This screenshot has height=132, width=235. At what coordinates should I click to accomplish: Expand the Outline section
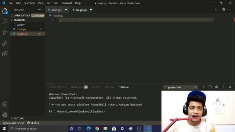pos(19,118)
